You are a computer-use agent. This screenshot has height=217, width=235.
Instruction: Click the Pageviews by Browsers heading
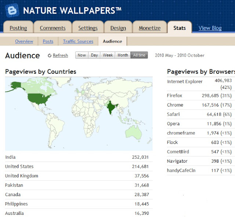[x=201, y=72]
